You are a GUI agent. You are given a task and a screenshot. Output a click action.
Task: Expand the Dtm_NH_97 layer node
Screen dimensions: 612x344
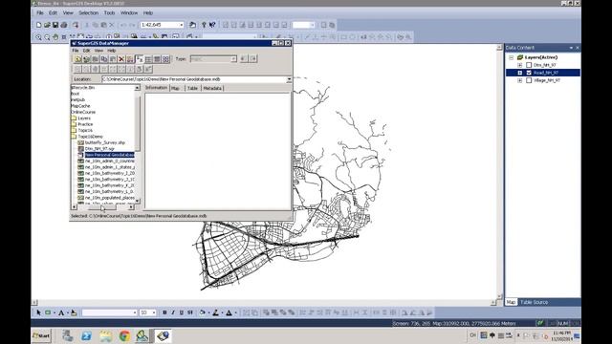pyautogui.click(x=520, y=65)
